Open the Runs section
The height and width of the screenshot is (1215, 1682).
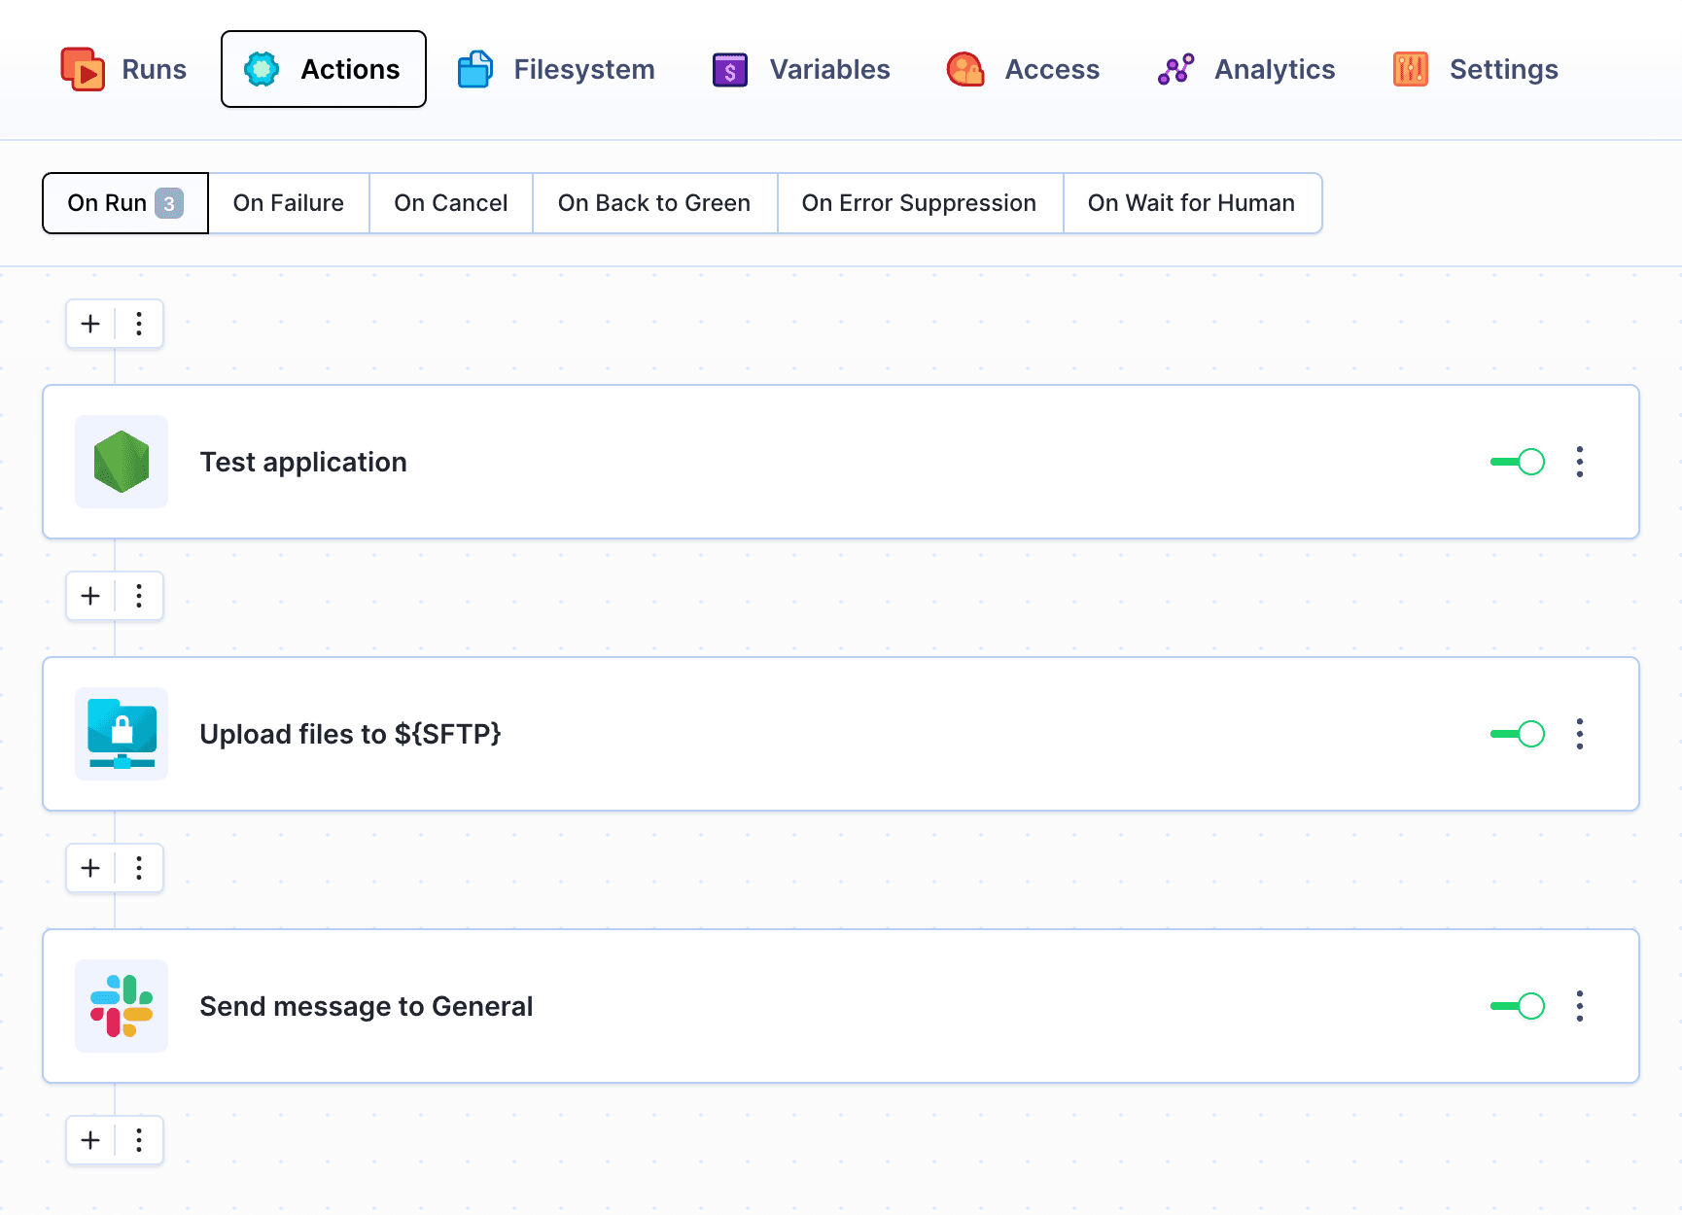tap(124, 69)
